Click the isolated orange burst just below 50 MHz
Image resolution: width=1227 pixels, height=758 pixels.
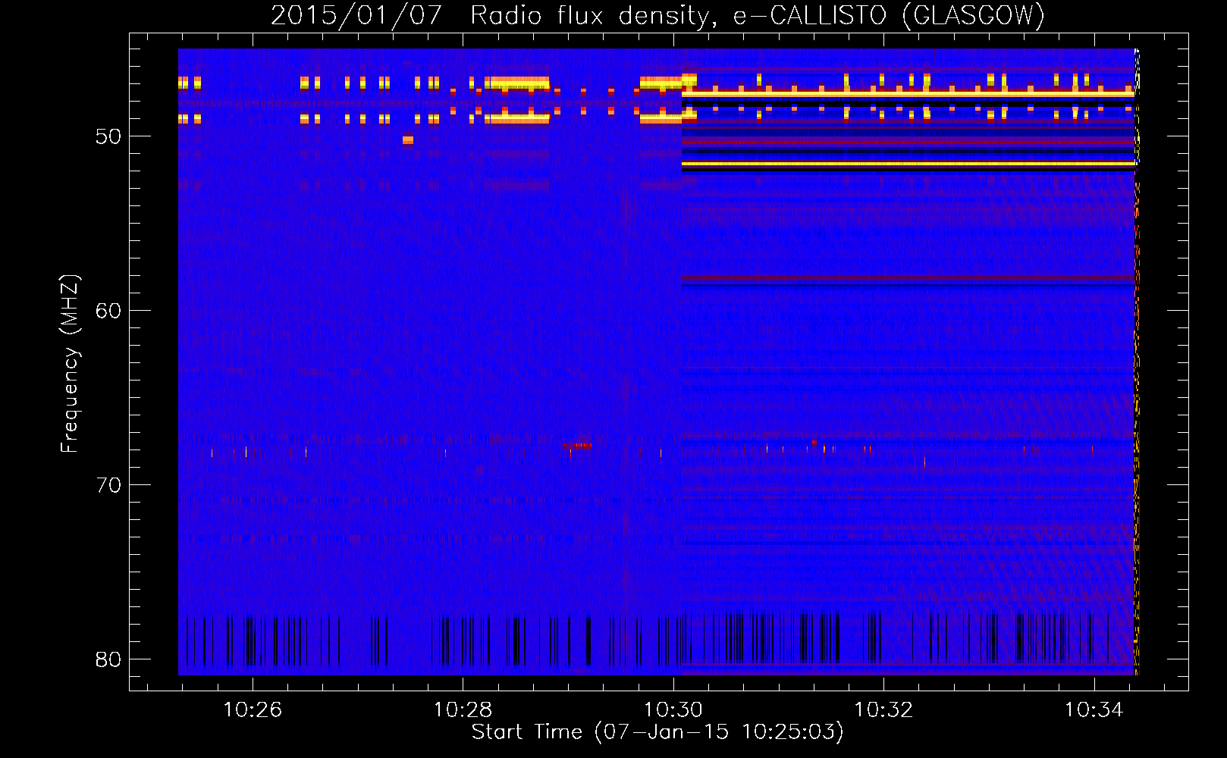tap(408, 139)
